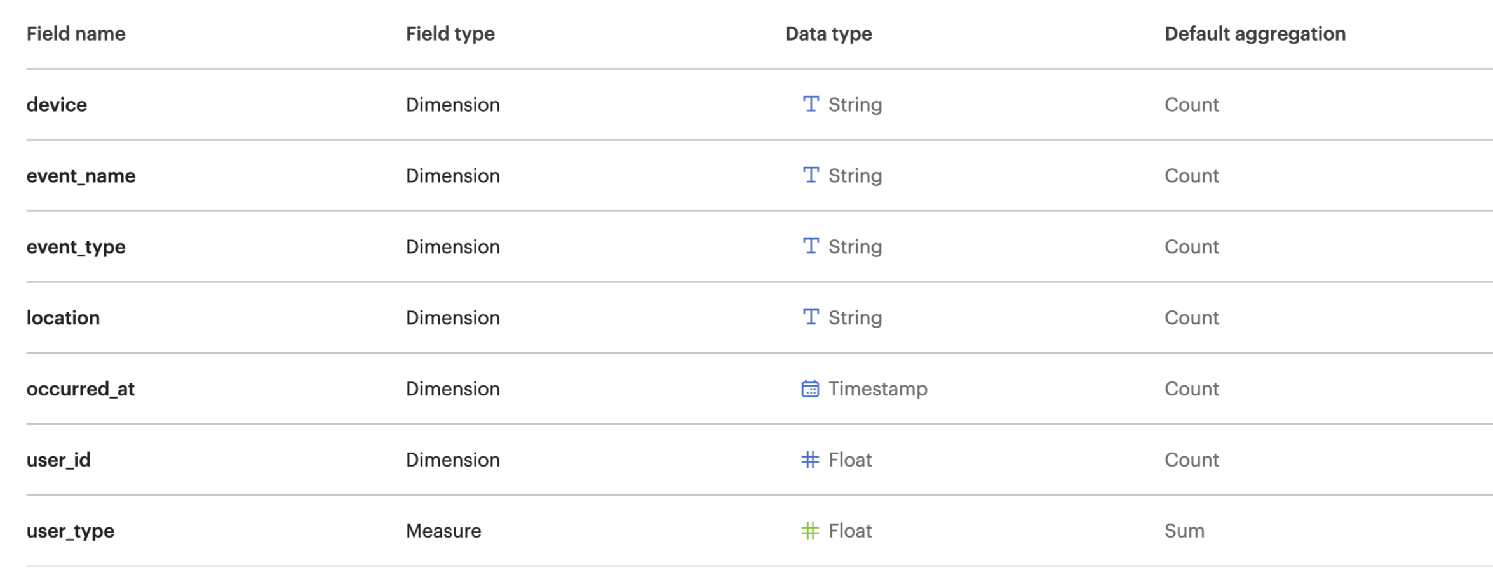Viewport: 1493px width, 570px height.
Task: Click the String type icon for event_name
Action: 810,175
